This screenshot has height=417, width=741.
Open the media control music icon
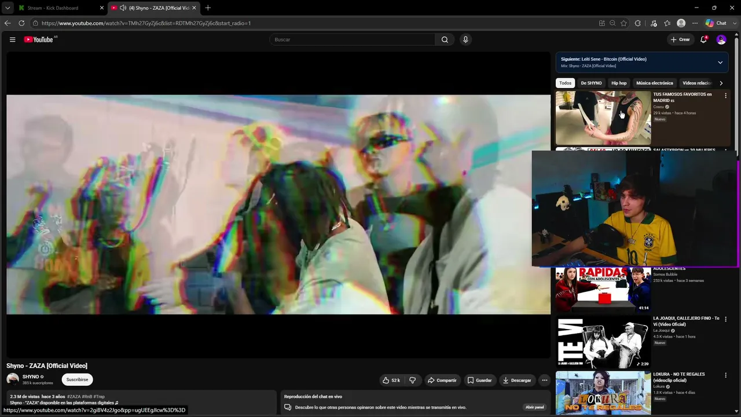click(x=654, y=23)
